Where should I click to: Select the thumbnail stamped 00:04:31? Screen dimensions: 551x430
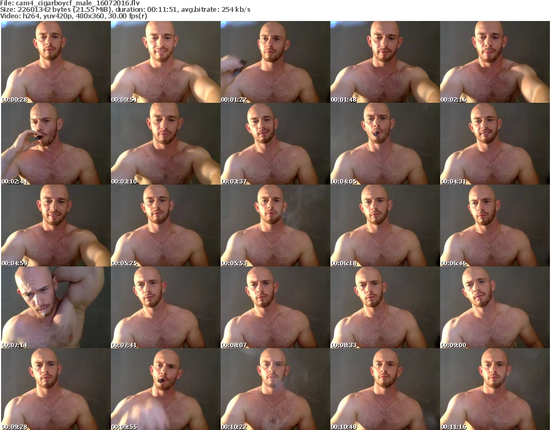point(495,144)
